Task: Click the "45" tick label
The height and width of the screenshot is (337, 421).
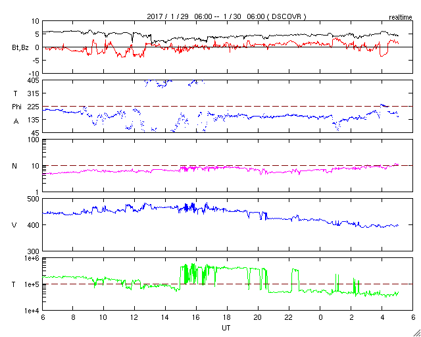Action: coord(36,133)
